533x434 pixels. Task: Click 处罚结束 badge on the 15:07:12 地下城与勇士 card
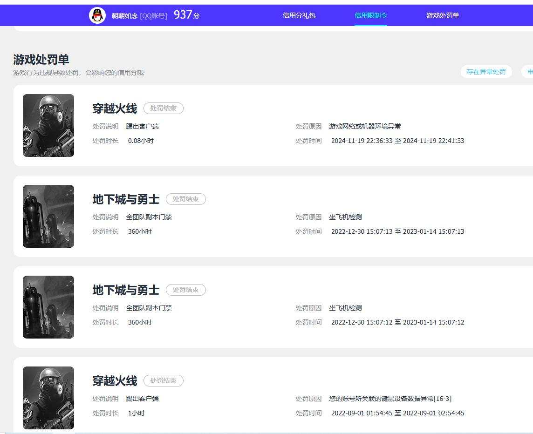(x=185, y=290)
